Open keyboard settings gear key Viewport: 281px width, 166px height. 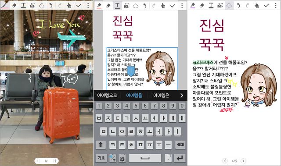pos(122,158)
